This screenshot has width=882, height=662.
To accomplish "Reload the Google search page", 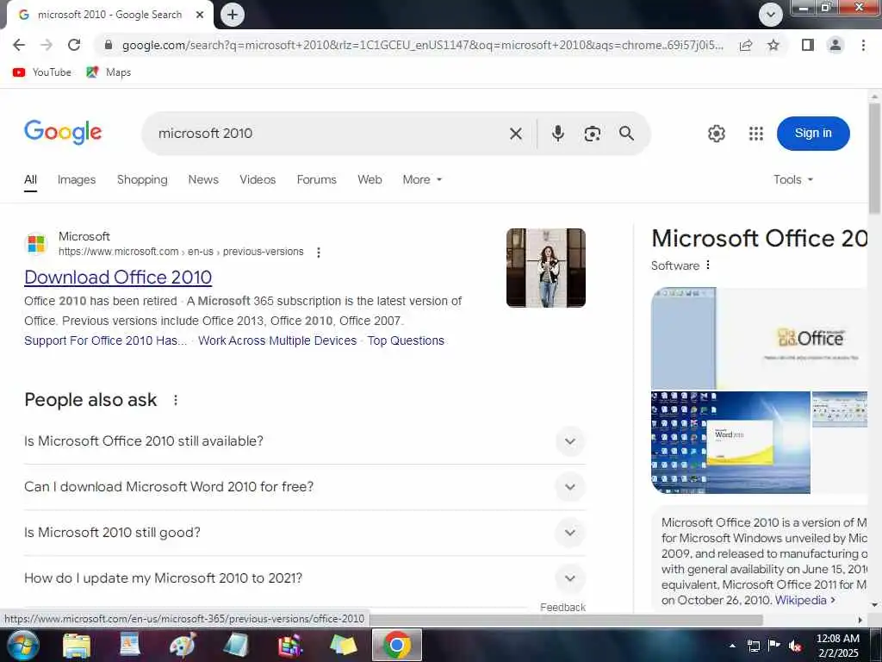I will [74, 45].
